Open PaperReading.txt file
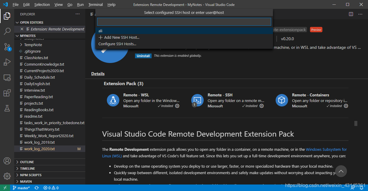Viewport: 368px width, 191px height. (50, 97)
